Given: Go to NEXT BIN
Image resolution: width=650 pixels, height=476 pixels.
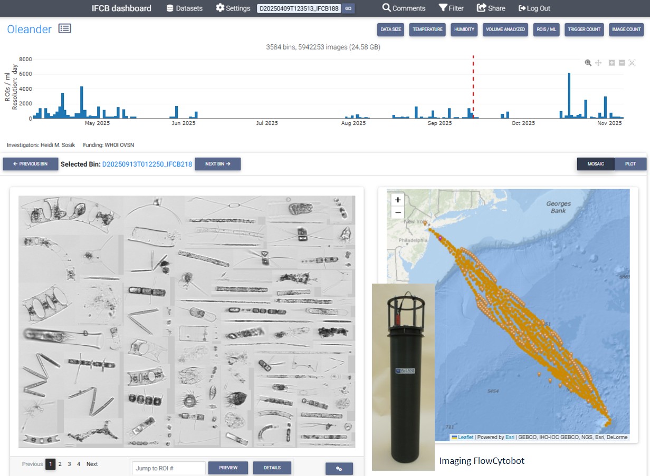Looking at the screenshot, I should pos(218,164).
